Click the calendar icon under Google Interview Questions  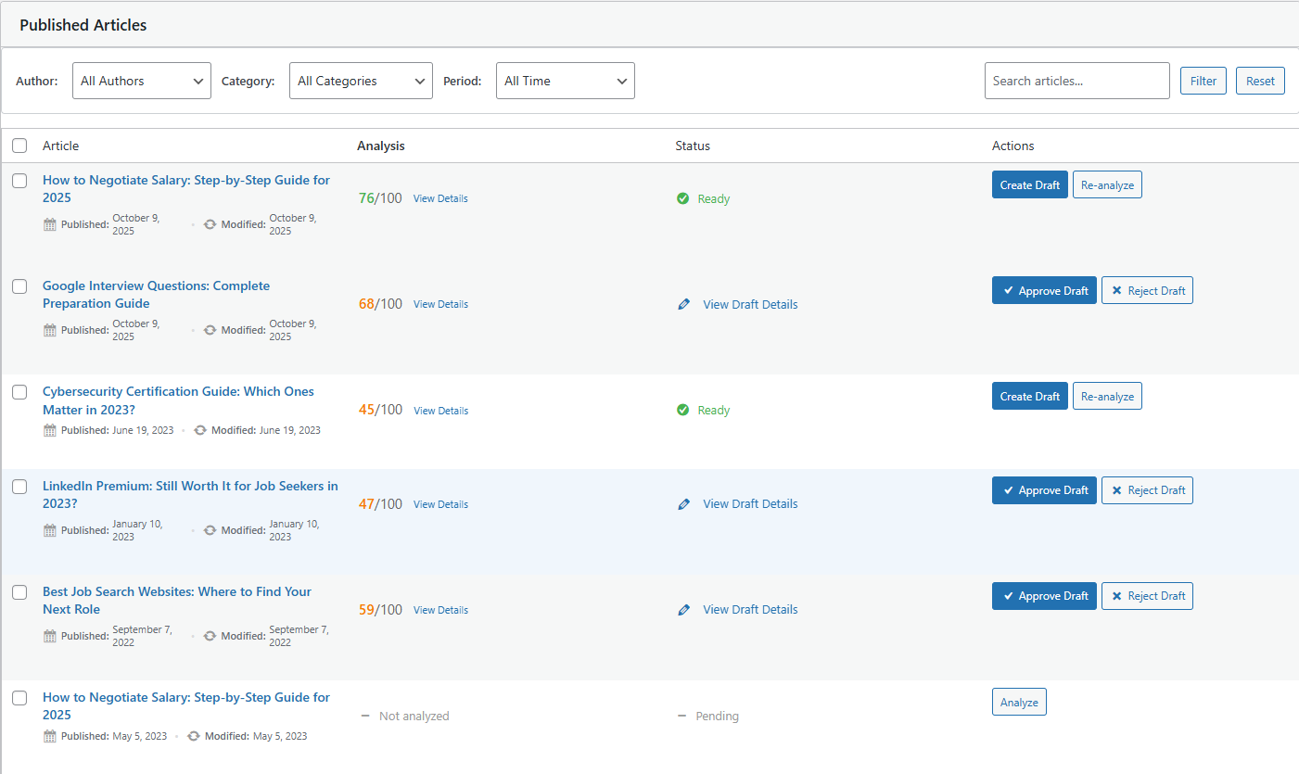tap(50, 330)
